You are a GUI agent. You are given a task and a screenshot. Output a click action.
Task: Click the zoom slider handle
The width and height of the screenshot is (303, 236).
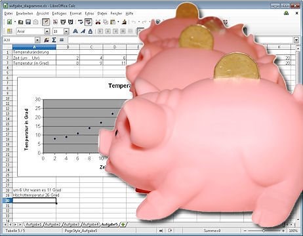pos(264,231)
